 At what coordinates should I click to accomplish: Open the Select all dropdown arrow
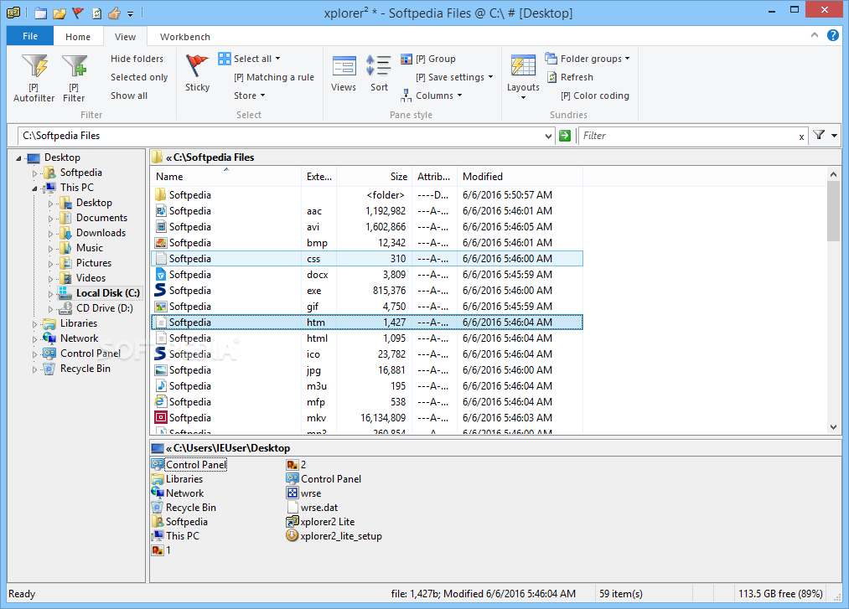click(277, 59)
